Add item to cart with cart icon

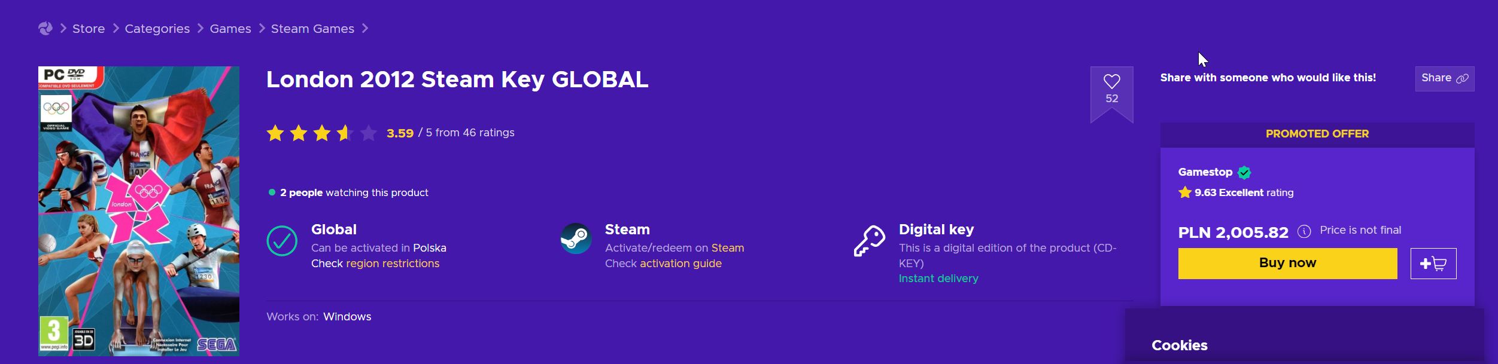[x=1433, y=264]
